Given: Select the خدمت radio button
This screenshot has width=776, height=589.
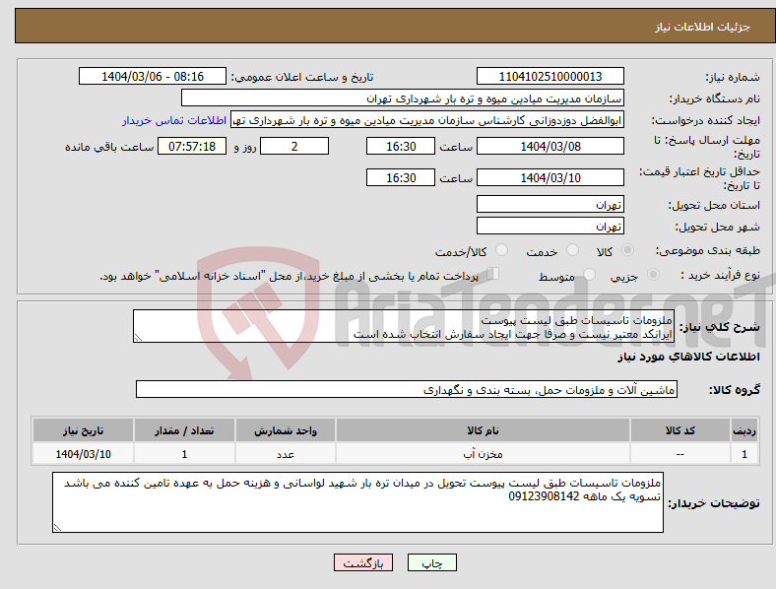Looking at the screenshot, I should click(572, 250).
